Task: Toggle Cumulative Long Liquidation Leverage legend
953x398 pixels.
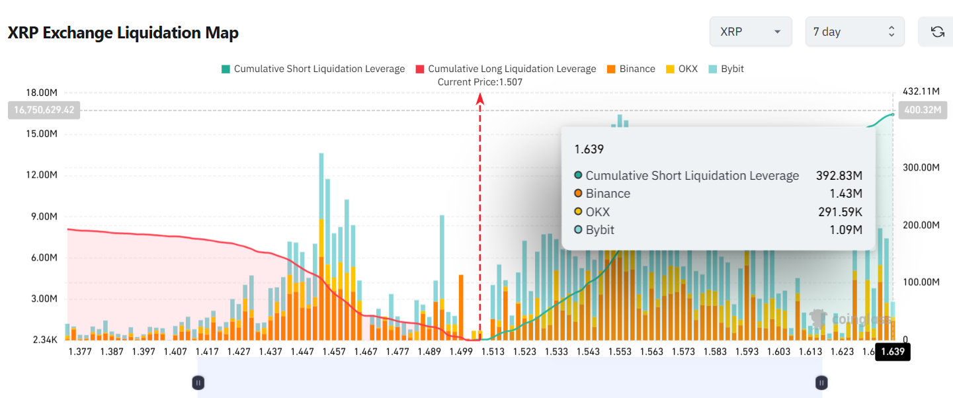Action: point(506,69)
